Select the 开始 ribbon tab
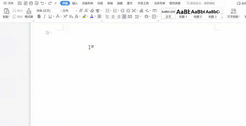The height and width of the screenshot is (126, 246). tap(65, 3)
